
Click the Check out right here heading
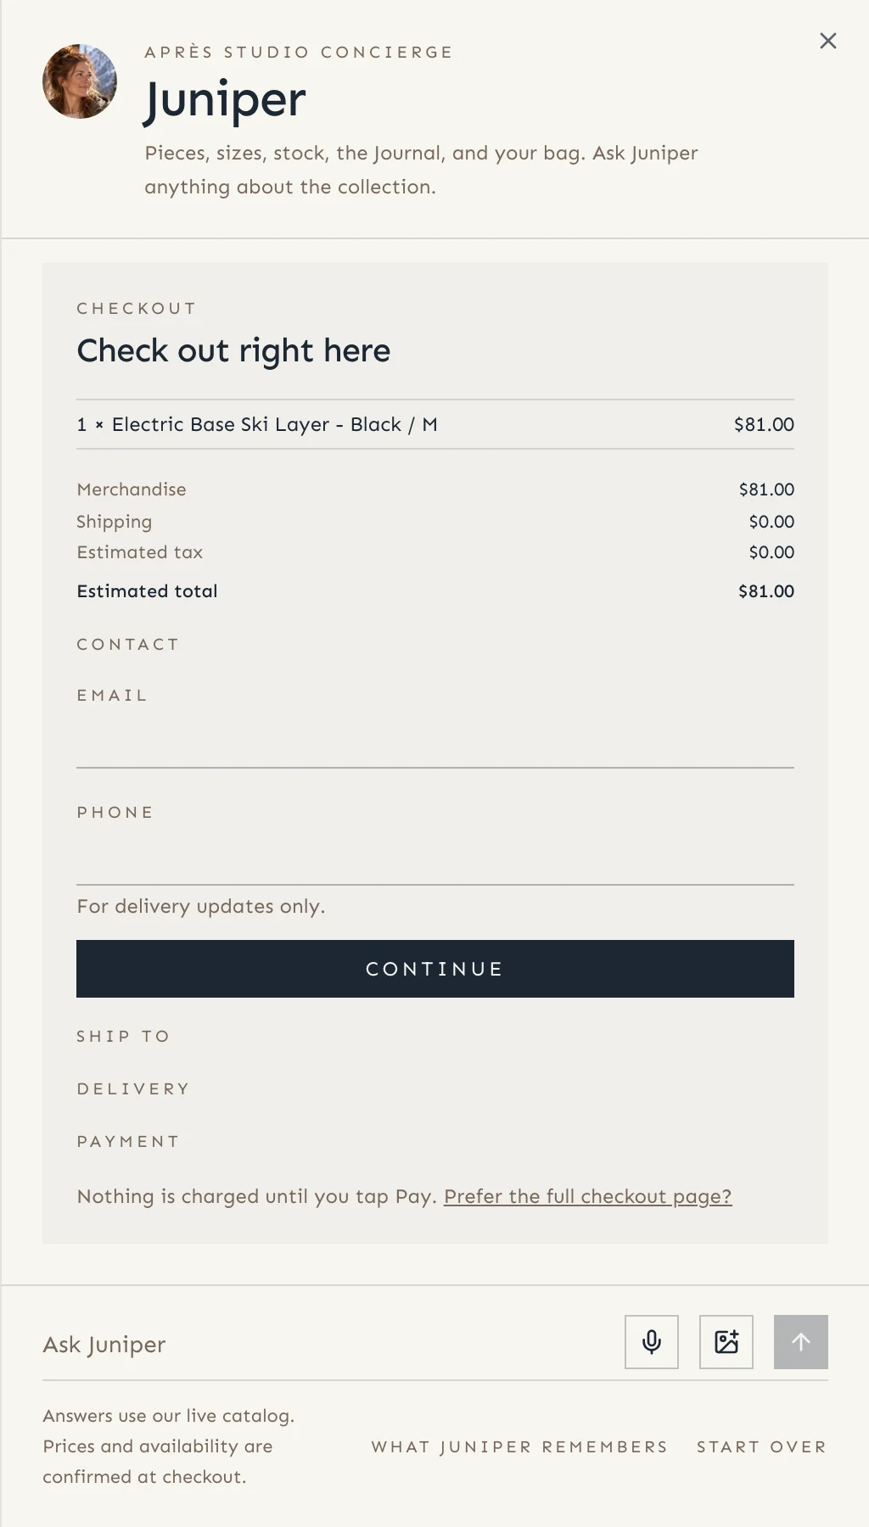(233, 350)
